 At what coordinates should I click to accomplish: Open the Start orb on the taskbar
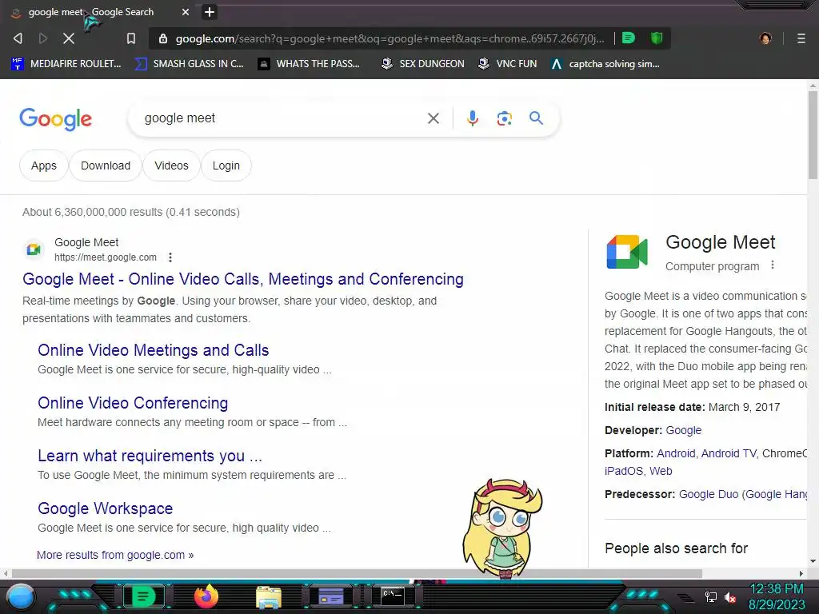(21, 596)
